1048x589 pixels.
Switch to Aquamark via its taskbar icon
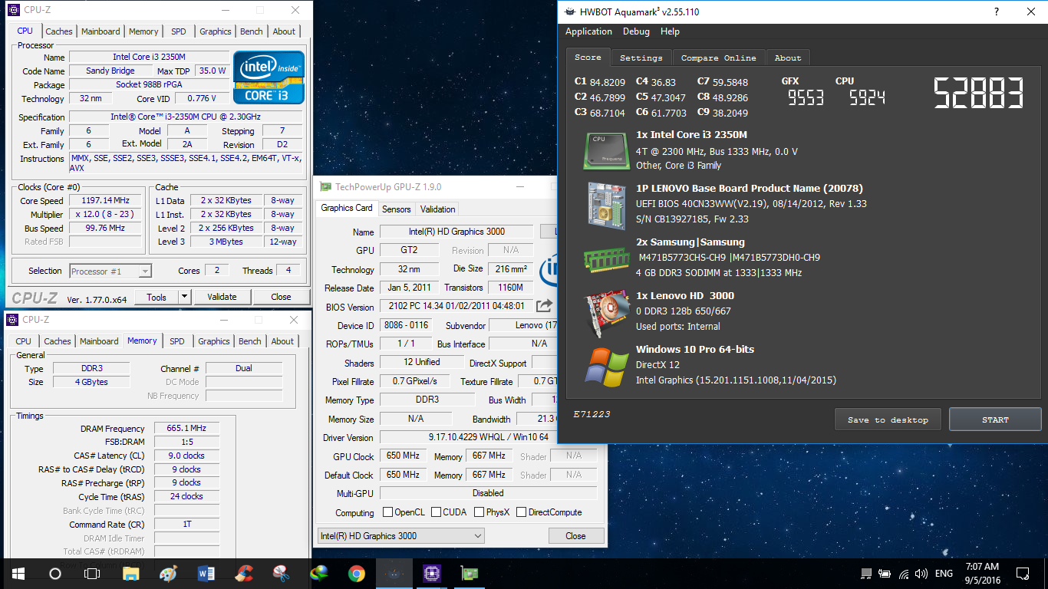394,573
